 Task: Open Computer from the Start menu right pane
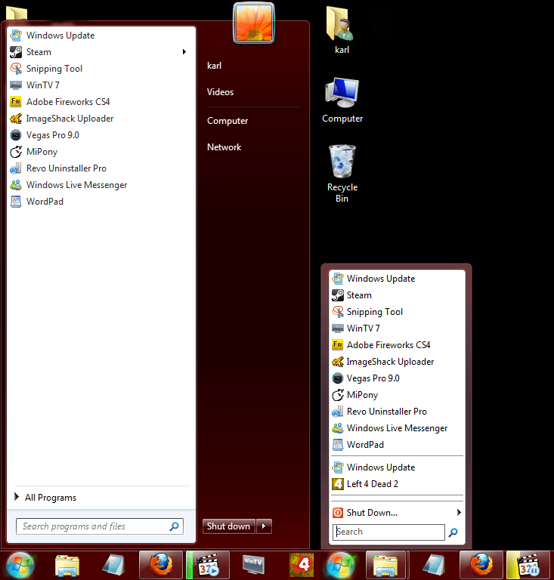tap(227, 121)
